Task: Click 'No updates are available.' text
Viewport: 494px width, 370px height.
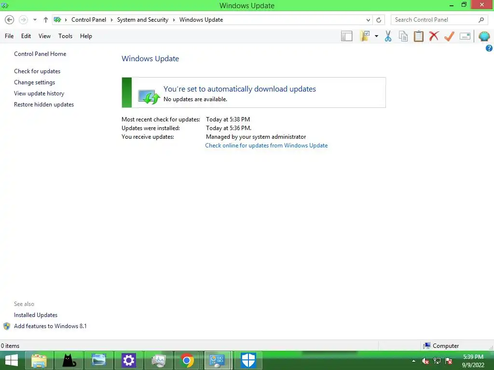Action: click(195, 99)
